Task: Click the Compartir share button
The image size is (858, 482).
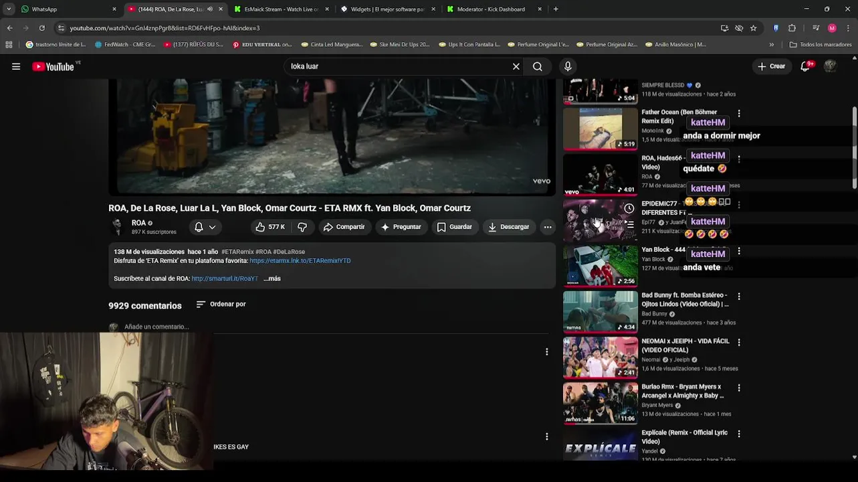Action: [344, 227]
